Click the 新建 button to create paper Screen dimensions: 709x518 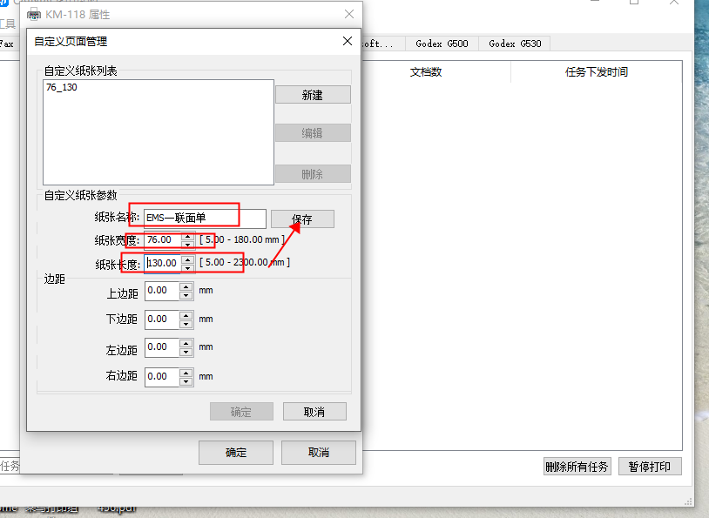[x=313, y=95]
